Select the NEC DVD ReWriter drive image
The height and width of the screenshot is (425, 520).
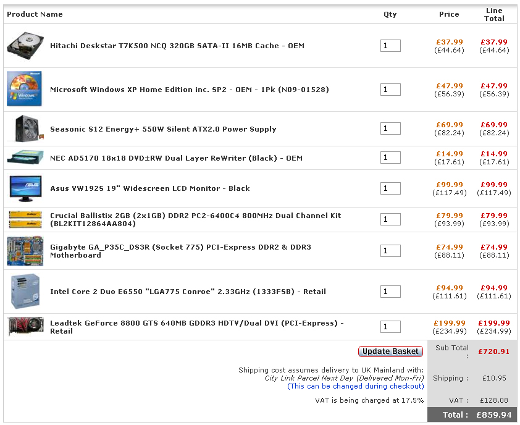pos(25,158)
